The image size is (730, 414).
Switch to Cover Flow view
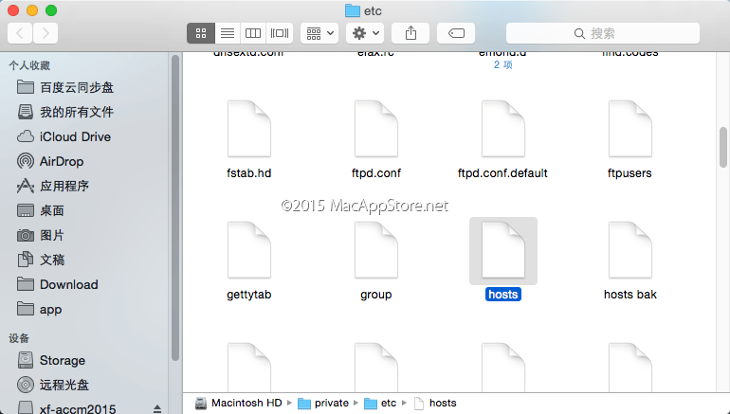[280, 33]
